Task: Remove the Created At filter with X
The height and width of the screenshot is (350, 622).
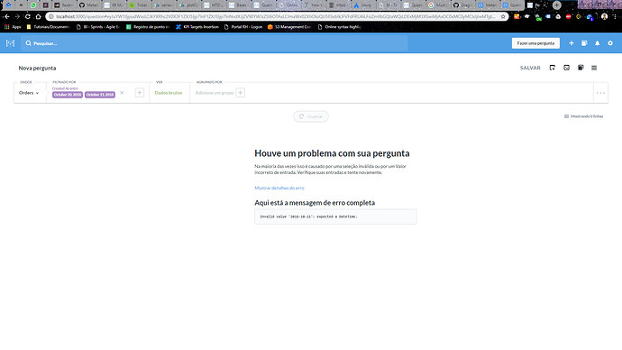Action: [x=122, y=93]
